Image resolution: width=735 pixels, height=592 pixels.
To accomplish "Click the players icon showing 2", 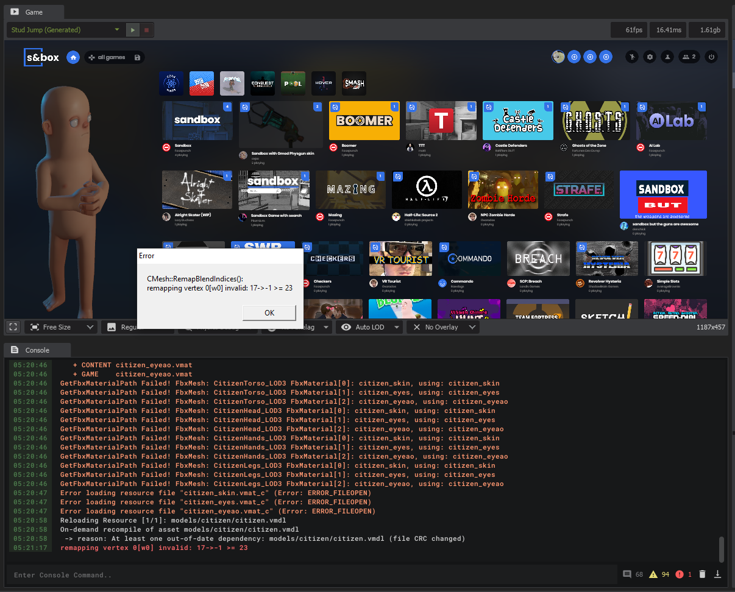I will tap(690, 57).
